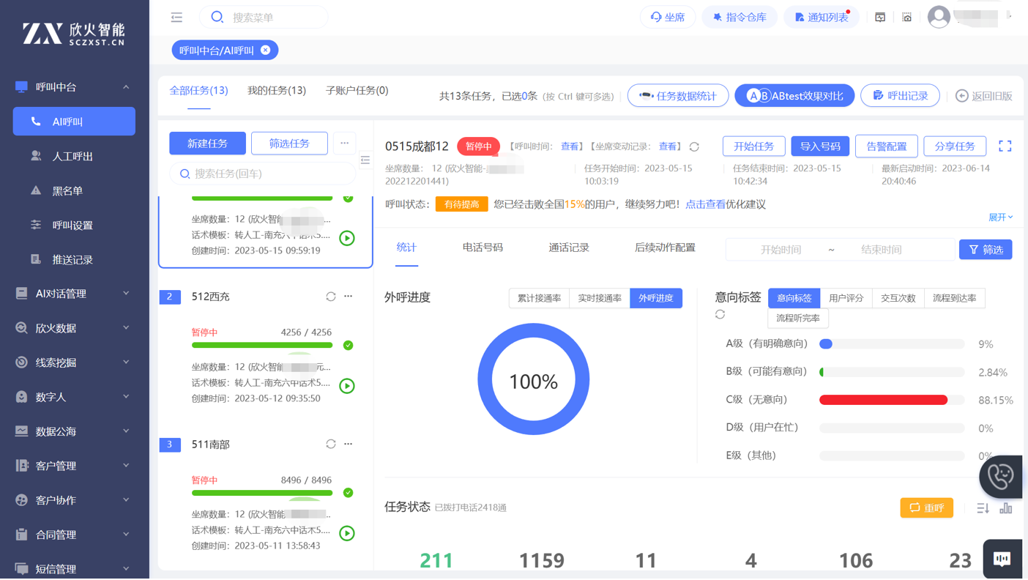Switch chart to 累计接通率 view

click(539, 298)
